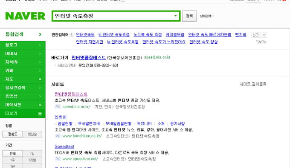Set period filter to 1주
290x168 pixels.
coord(12,160)
